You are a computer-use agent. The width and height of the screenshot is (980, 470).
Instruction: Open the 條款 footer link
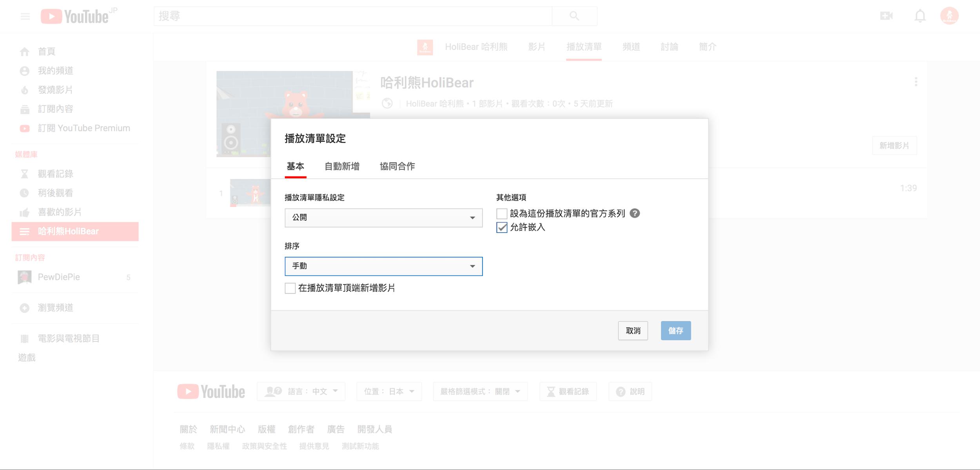pyautogui.click(x=187, y=446)
